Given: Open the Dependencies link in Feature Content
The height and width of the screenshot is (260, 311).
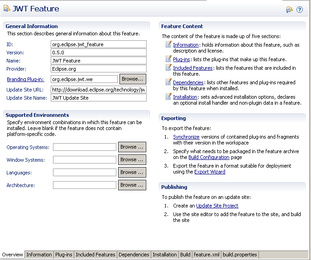Looking at the screenshot, I should click(x=188, y=82).
